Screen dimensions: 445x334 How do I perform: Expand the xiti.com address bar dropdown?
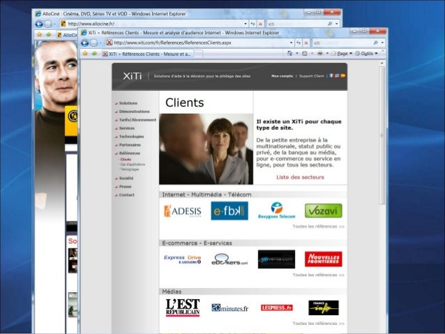[x=291, y=43]
